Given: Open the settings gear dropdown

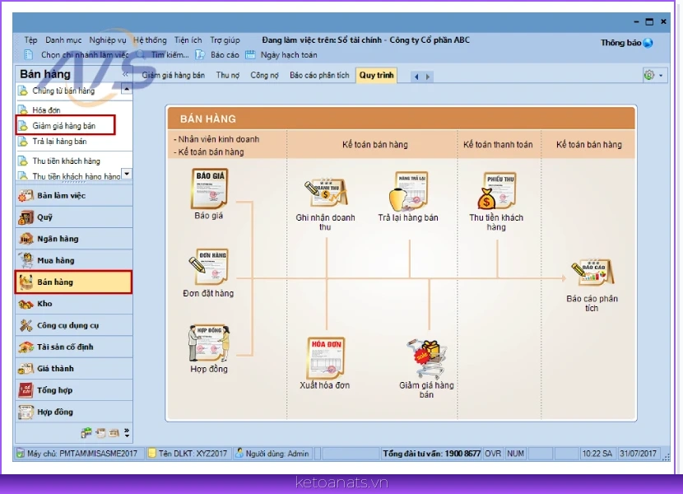Looking at the screenshot, I should click(654, 76).
